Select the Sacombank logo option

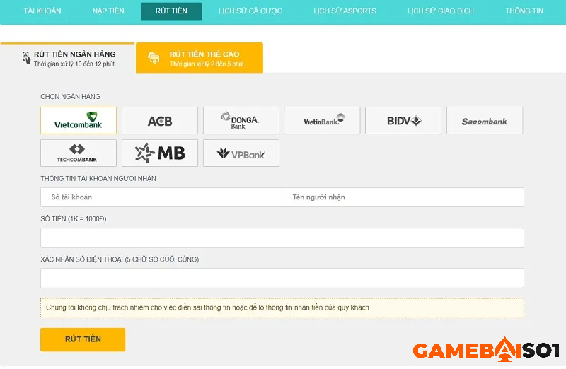click(485, 121)
